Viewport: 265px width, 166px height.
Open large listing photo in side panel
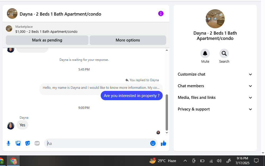215,19
